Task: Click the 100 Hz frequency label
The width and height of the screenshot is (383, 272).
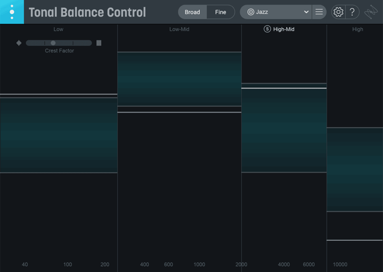Action: (68, 264)
